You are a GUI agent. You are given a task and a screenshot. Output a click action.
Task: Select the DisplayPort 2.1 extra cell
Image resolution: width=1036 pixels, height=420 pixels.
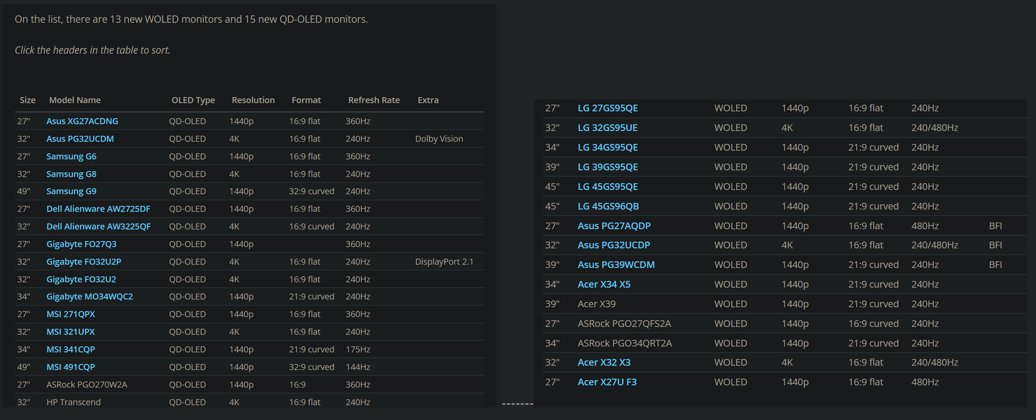[444, 261]
